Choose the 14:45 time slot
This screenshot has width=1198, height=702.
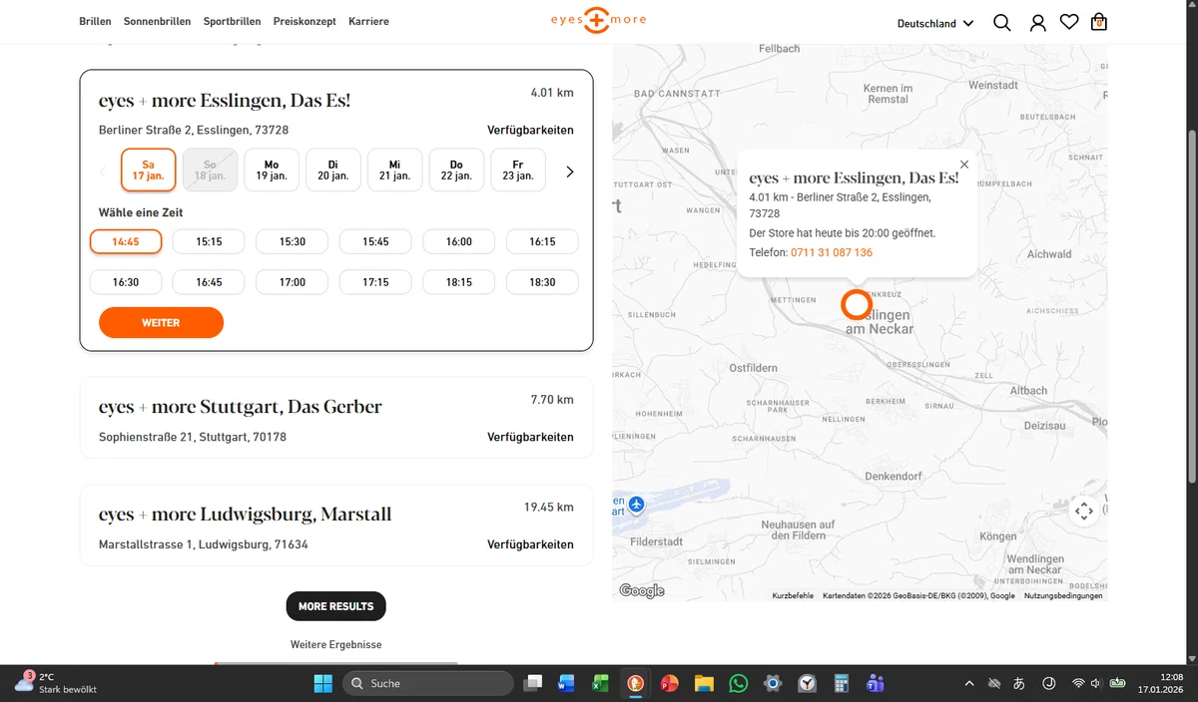pos(126,241)
